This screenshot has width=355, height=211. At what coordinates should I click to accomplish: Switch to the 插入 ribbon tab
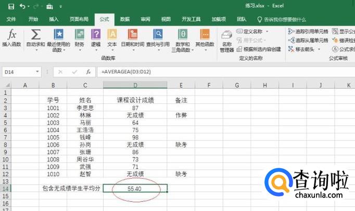[54, 19]
